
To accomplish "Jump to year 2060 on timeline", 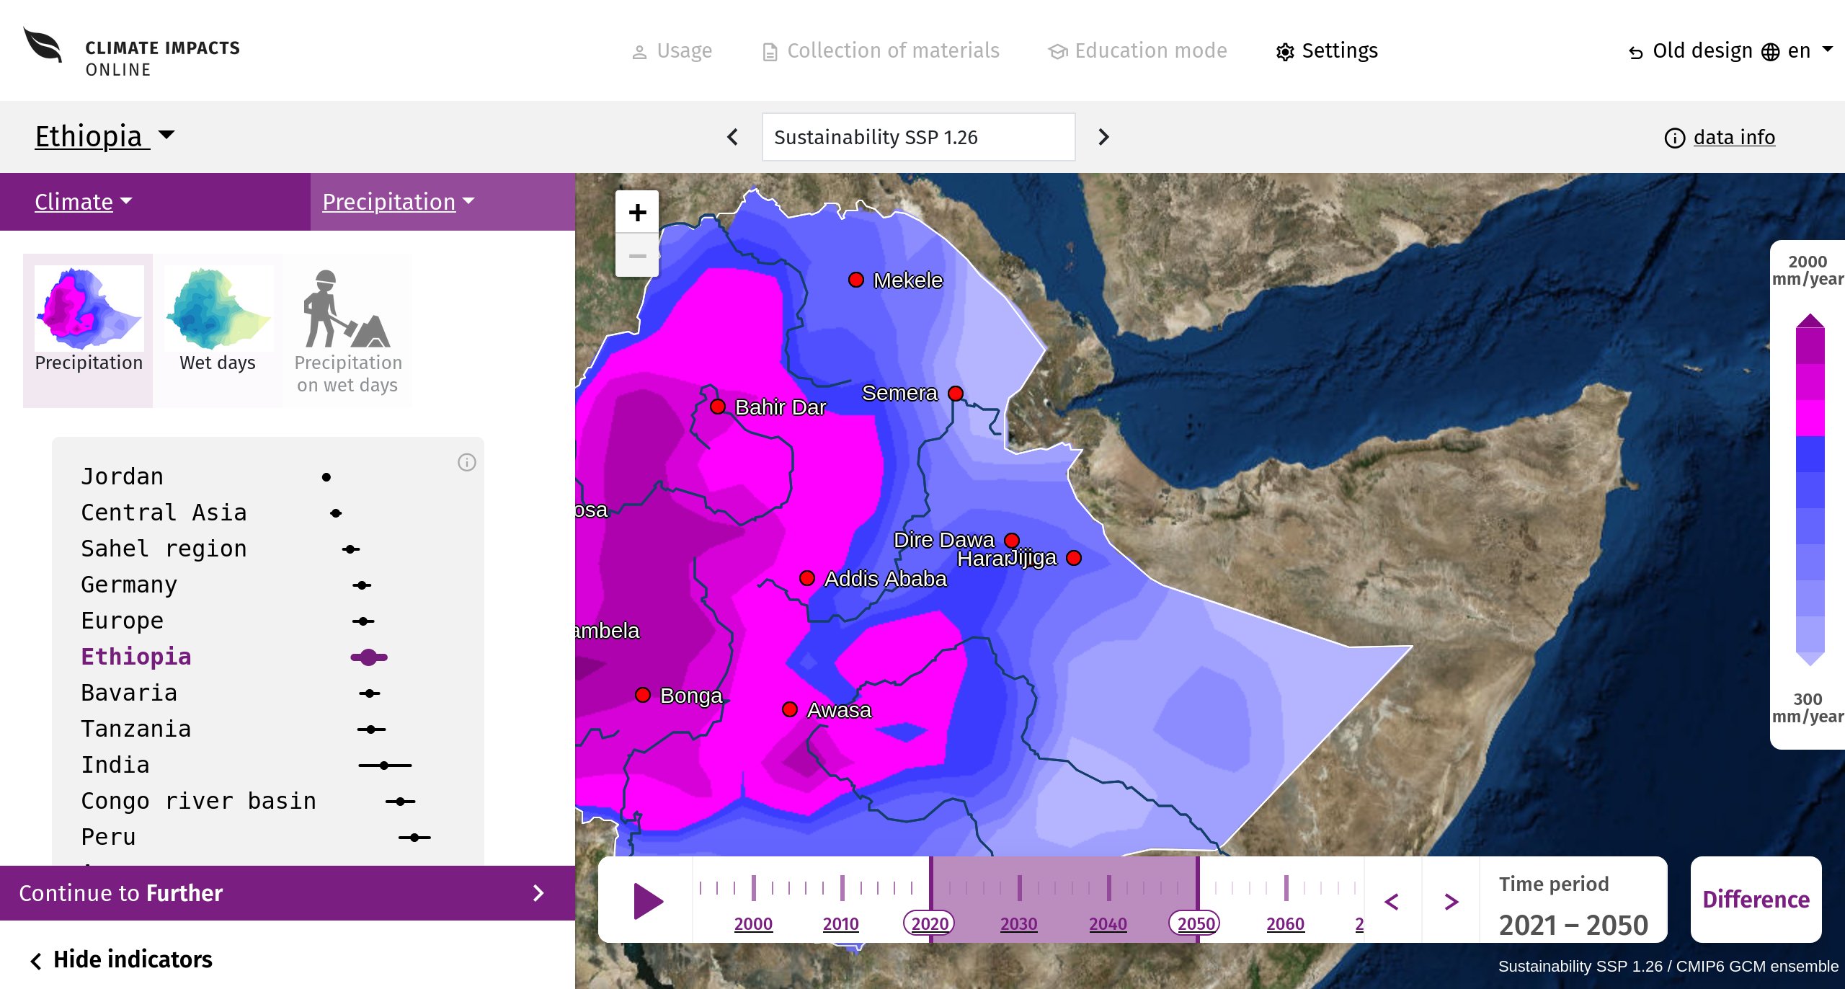I will tap(1286, 924).
